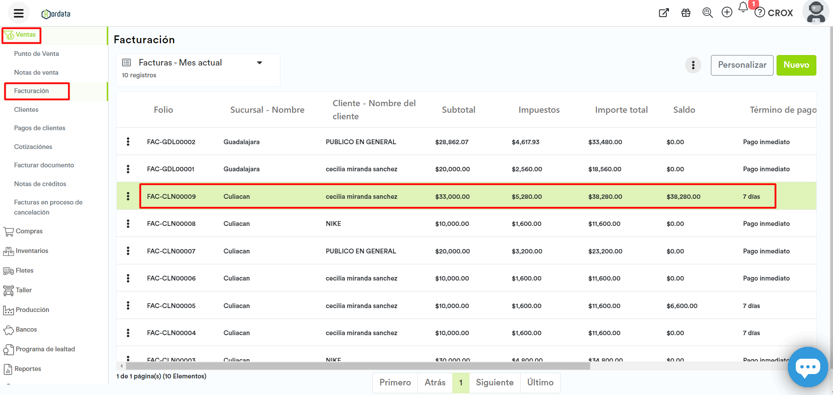Expand the Facturas - Mes actual dropdown
Image resolution: width=833 pixels, height=395 pixels.
pyautogui.click(x=259, y=63)
